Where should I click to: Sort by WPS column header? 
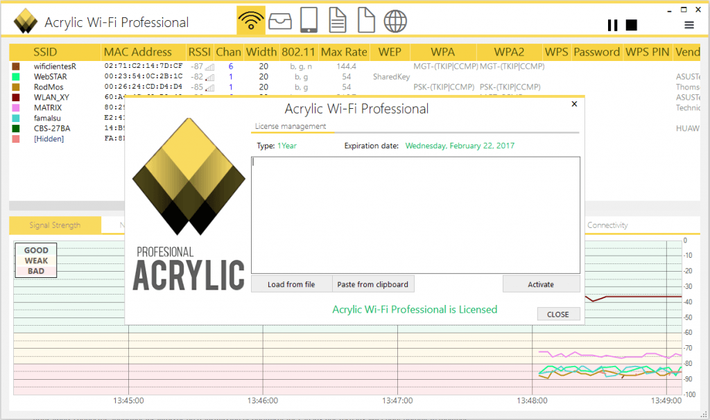click(556, 52)
